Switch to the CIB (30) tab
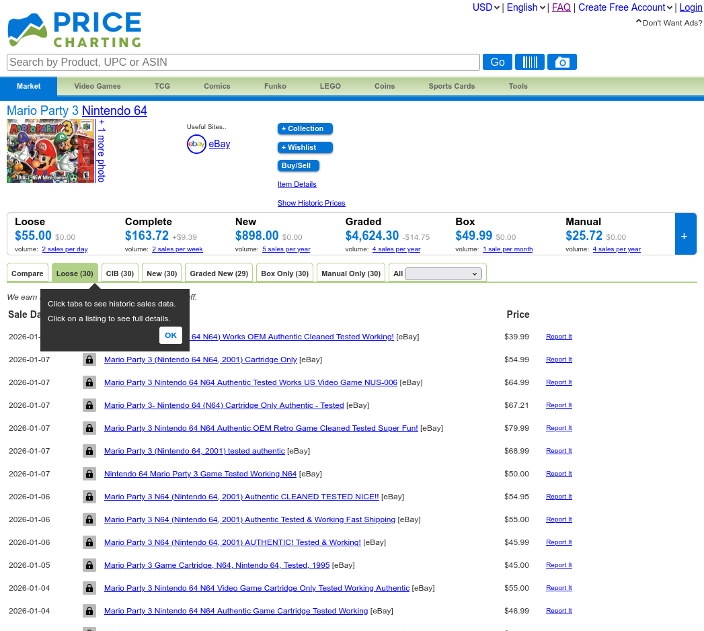 pos(120,274)
